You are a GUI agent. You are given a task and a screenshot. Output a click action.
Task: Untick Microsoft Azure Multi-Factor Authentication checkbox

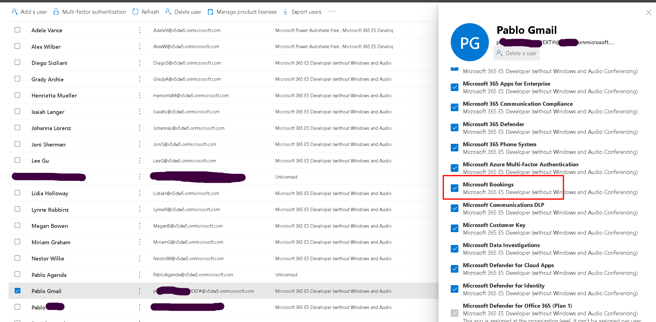[454, 168]
